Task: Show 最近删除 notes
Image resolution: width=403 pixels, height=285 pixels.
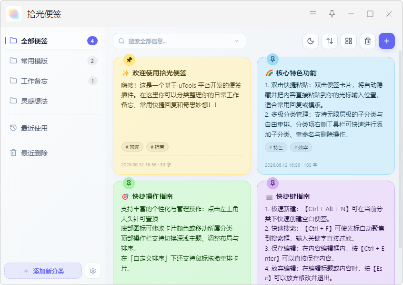Action: tap(53, 153)
